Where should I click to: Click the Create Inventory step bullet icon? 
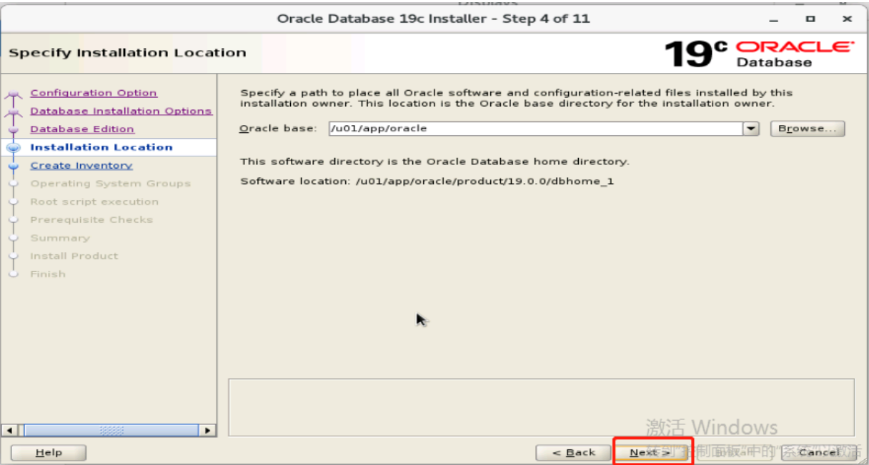click(13, 166)
